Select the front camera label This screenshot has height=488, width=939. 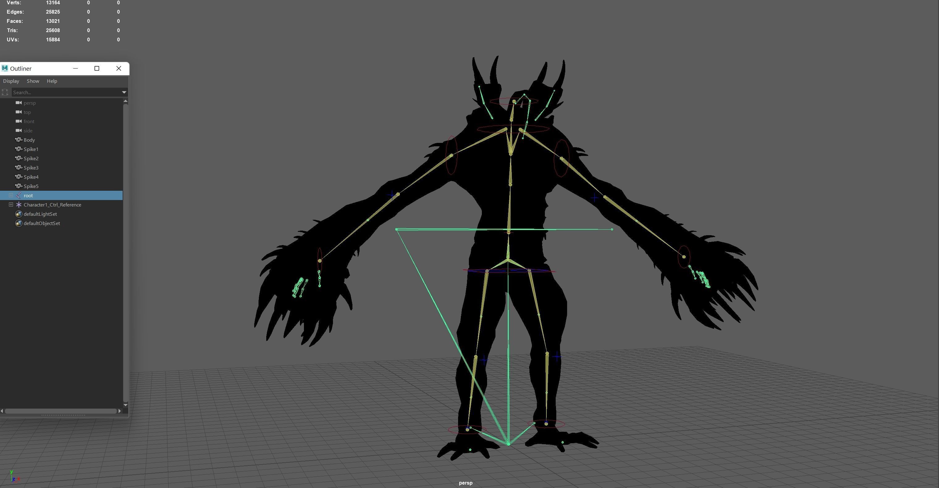pos(29,121)
